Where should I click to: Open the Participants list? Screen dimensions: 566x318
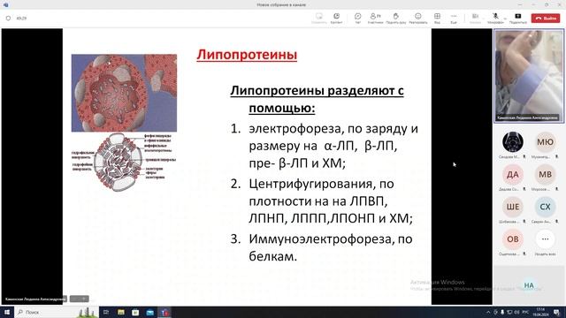[375, 18]
